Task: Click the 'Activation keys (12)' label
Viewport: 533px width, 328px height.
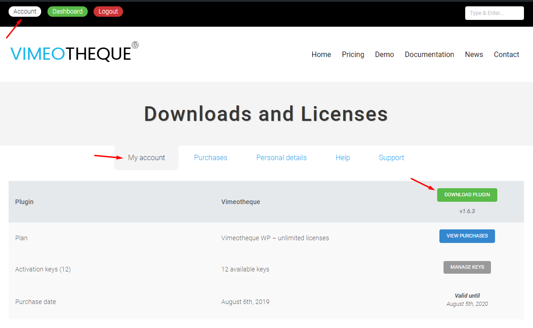Action: point(43,269)
